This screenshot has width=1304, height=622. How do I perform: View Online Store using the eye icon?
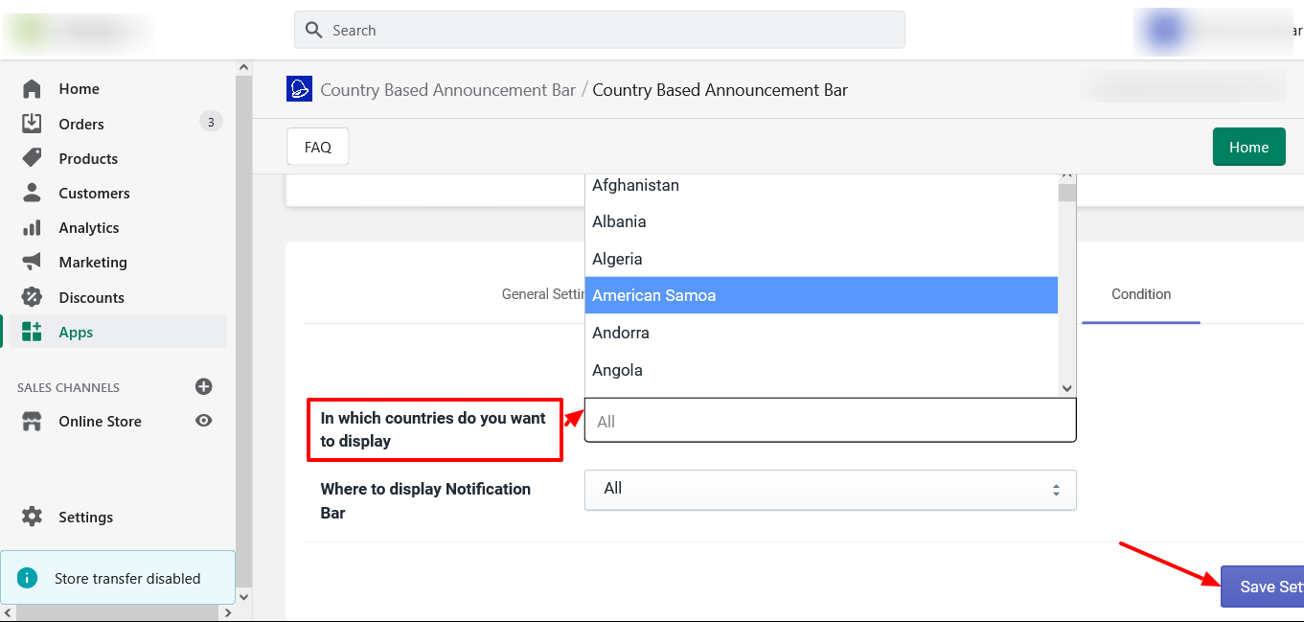tap(203, 421)
